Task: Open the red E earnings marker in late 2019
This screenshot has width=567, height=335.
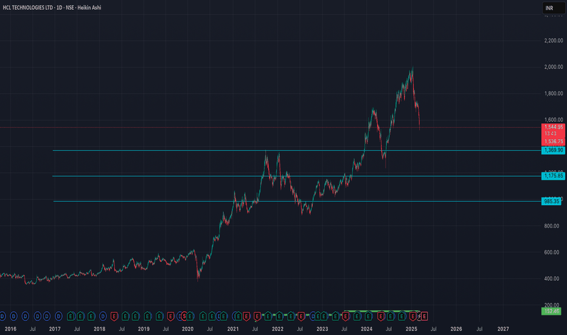Action: (x=170, y=316)
